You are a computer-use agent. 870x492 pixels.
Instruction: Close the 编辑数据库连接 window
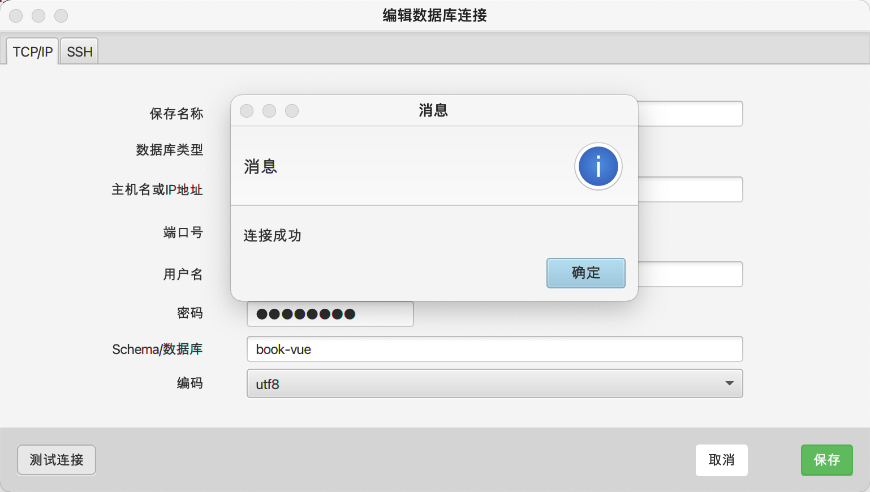coord(16,16)
